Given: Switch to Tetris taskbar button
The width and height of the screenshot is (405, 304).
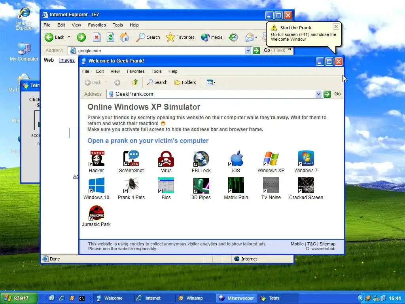Looking at the screenshot, I should tap(278, 298).
